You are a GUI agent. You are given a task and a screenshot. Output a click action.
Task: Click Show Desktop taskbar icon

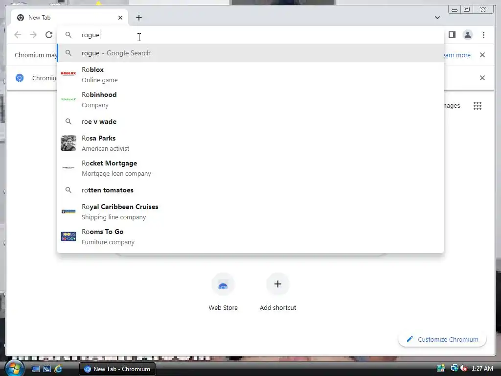35,369
